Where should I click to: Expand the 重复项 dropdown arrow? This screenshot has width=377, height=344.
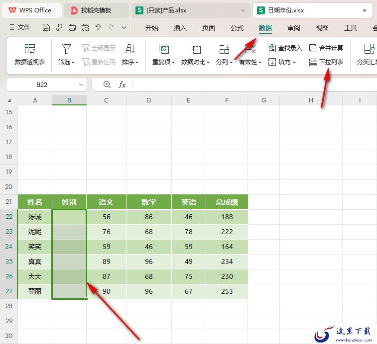tap(173, 63)
